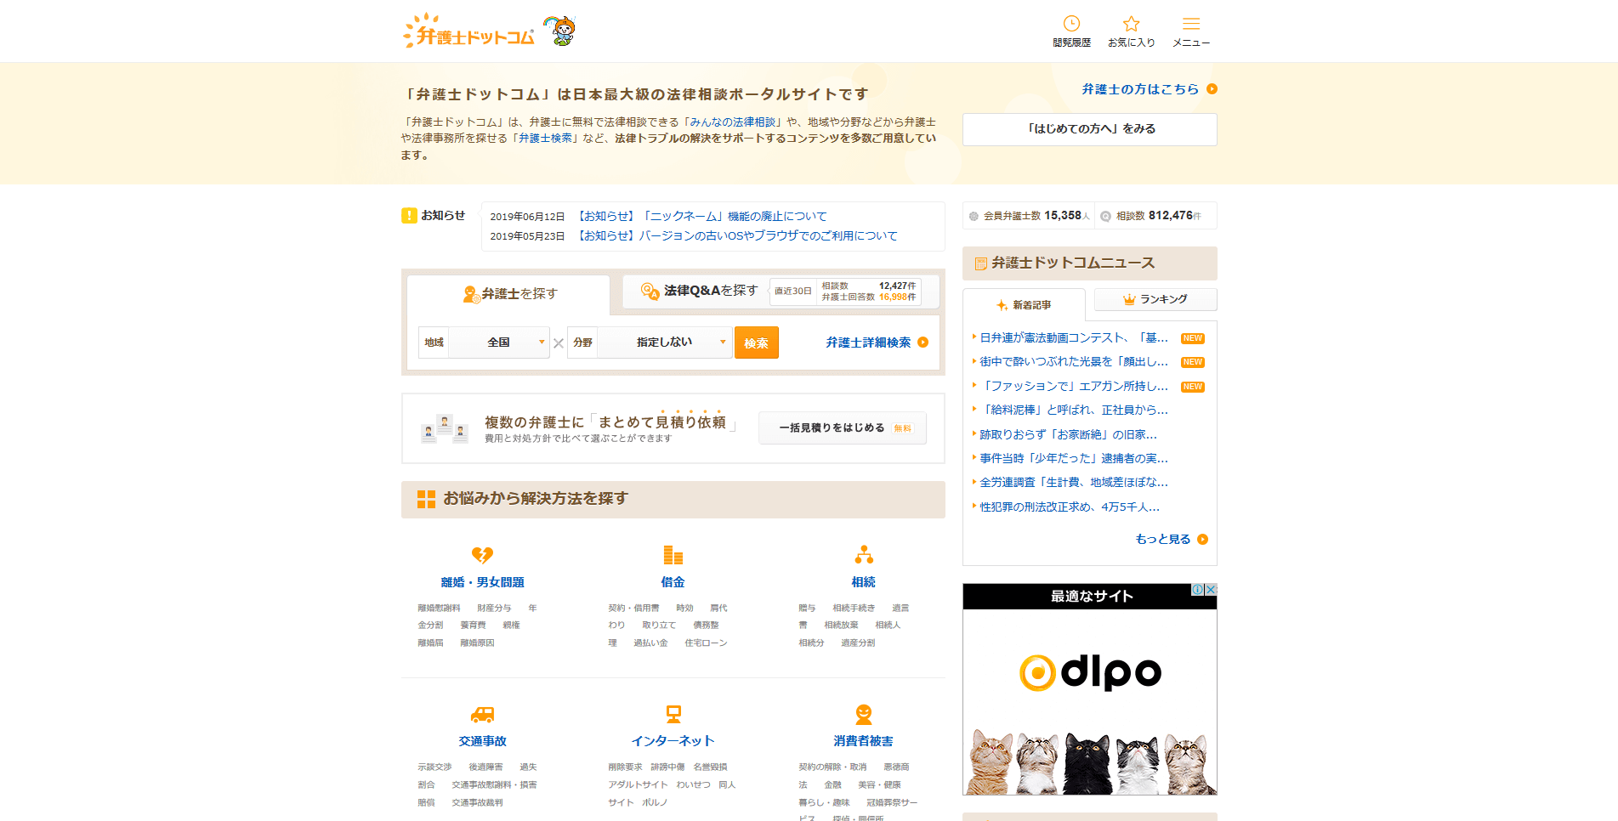The image size is (1618, 821).
Task: Open the お気に入り star icon
Action: [1131, 24]
